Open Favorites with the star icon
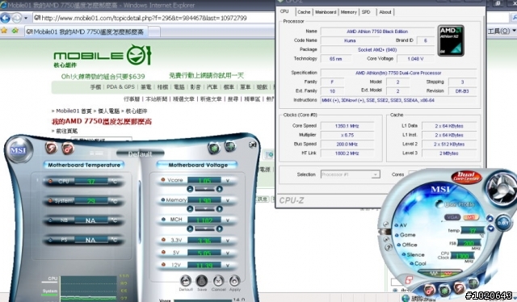The image size is (517, 302). tap(4, 31)
